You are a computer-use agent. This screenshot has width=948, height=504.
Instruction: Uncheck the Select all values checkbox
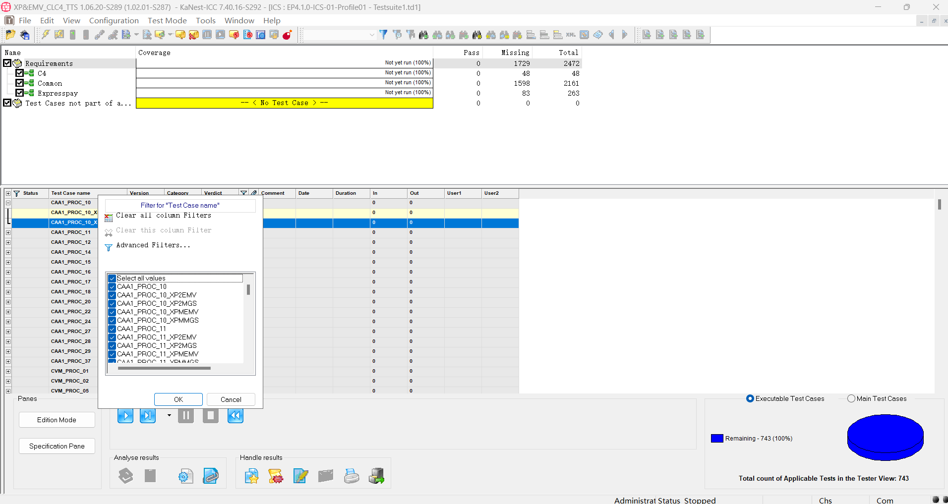(x=113, y=279)
